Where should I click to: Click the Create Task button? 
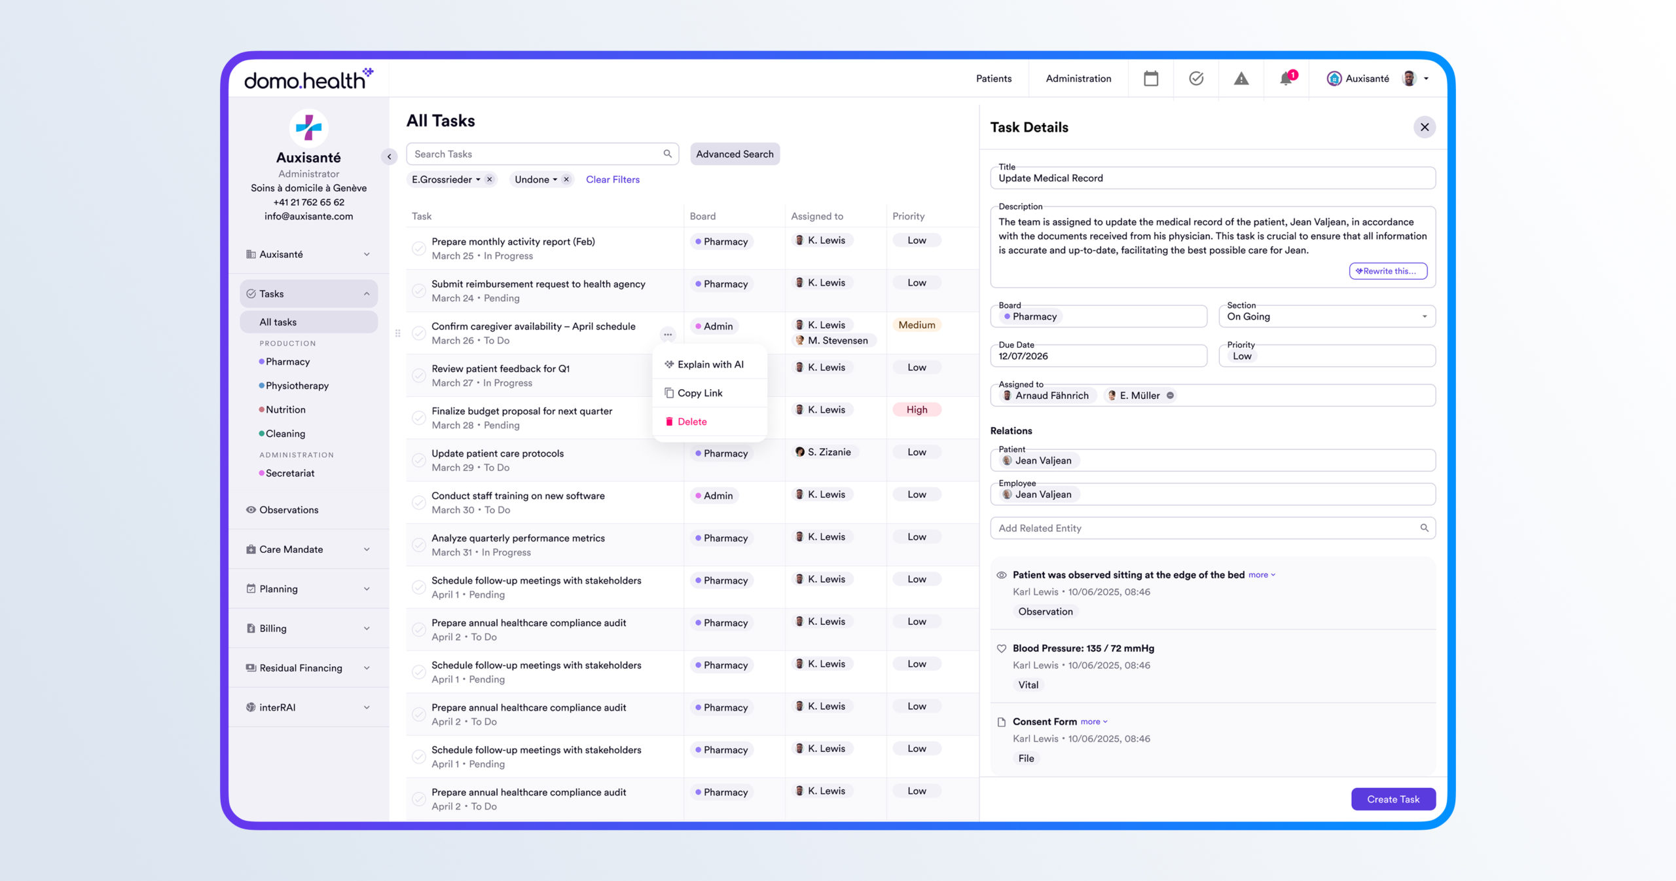coord(1393,799)
